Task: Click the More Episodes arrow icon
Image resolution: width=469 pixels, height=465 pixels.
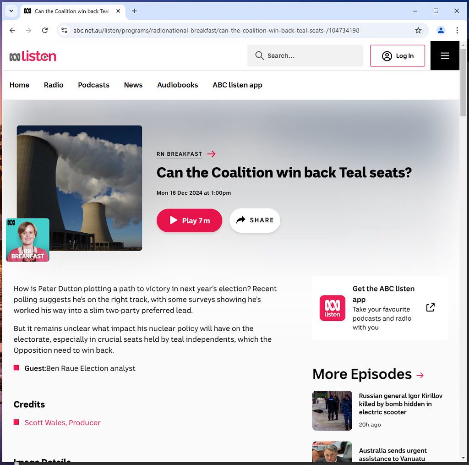Action: (420, 375)
